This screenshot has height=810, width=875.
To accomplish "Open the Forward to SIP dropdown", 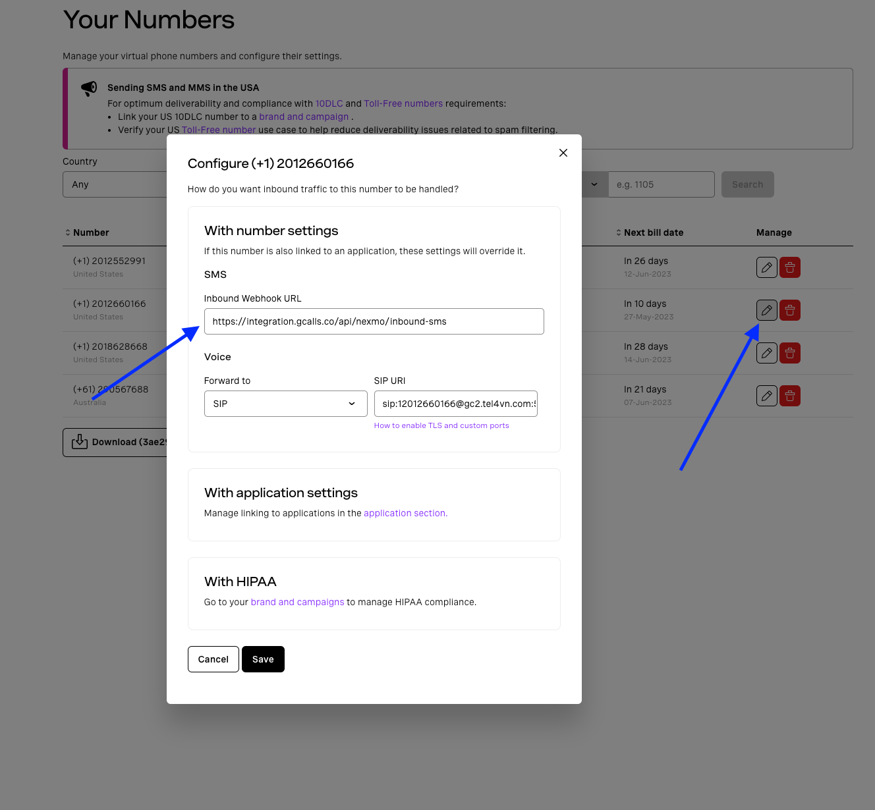I will (285, 404).
